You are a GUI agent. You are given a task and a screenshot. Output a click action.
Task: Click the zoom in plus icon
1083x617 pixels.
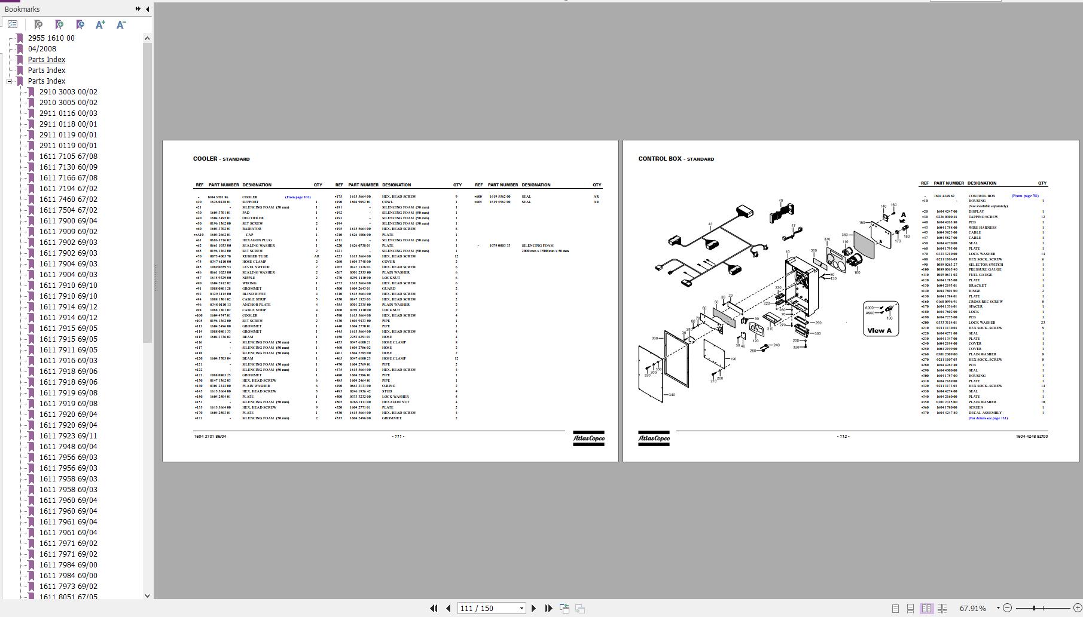click(x=1078, y=608)
